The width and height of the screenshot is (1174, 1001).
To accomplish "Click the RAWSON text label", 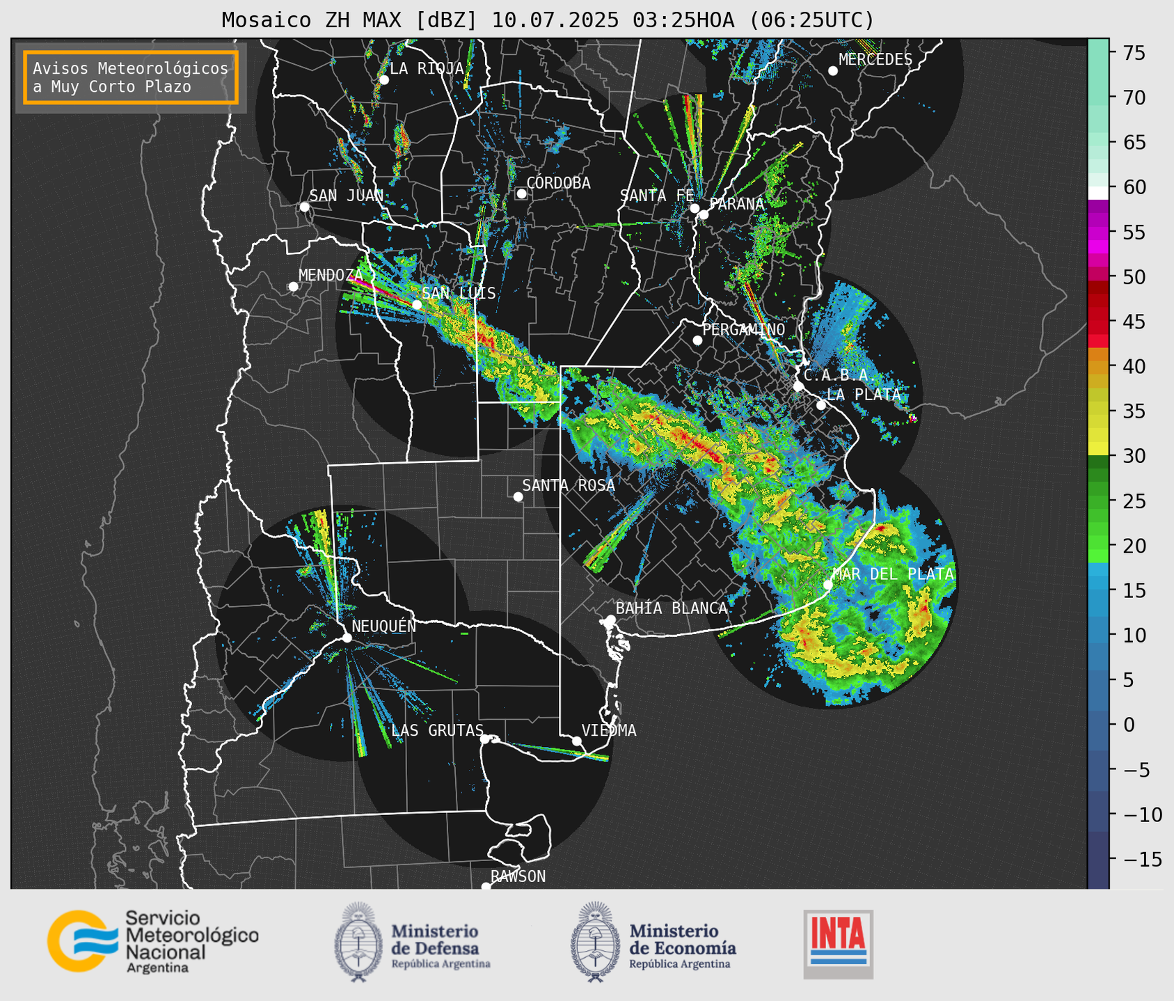I will (x=518, y=876).
